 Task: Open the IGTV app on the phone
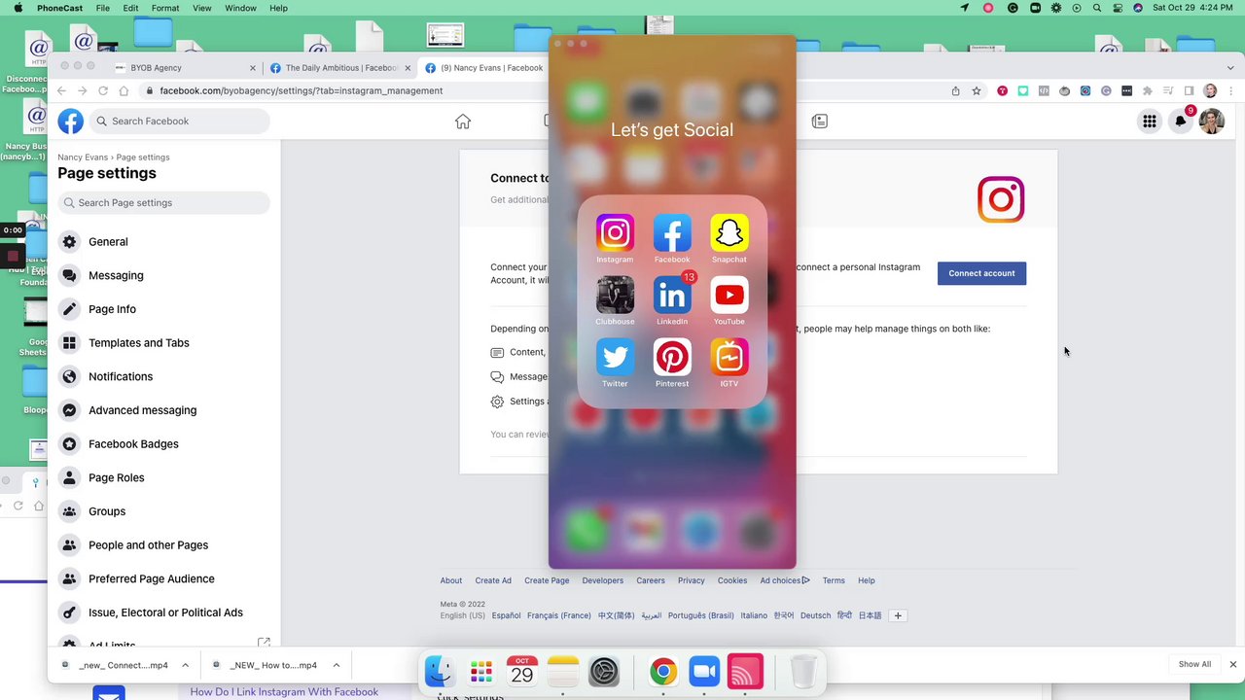(x=729, y=357)
